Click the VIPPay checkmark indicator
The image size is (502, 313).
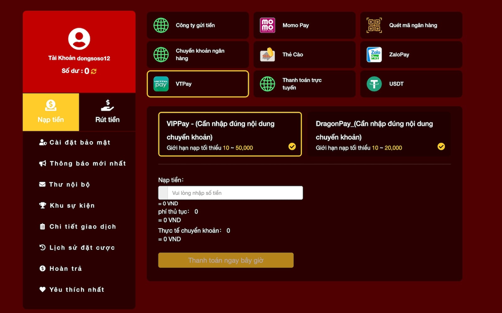(292, 146)
